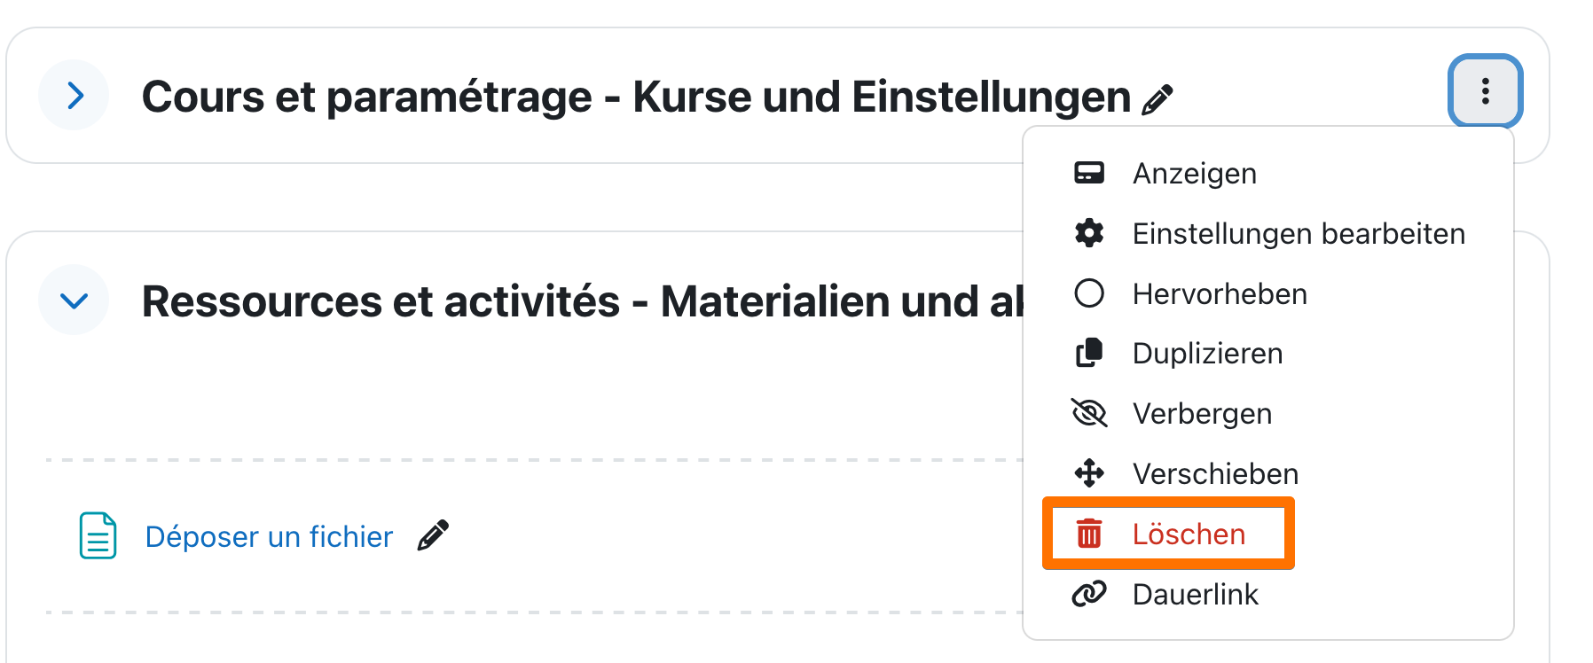Toggle the Hervorheben circle to highlight section
Image resolution: width=1593 pixels, height=663 pixels.
point(1089,293)
